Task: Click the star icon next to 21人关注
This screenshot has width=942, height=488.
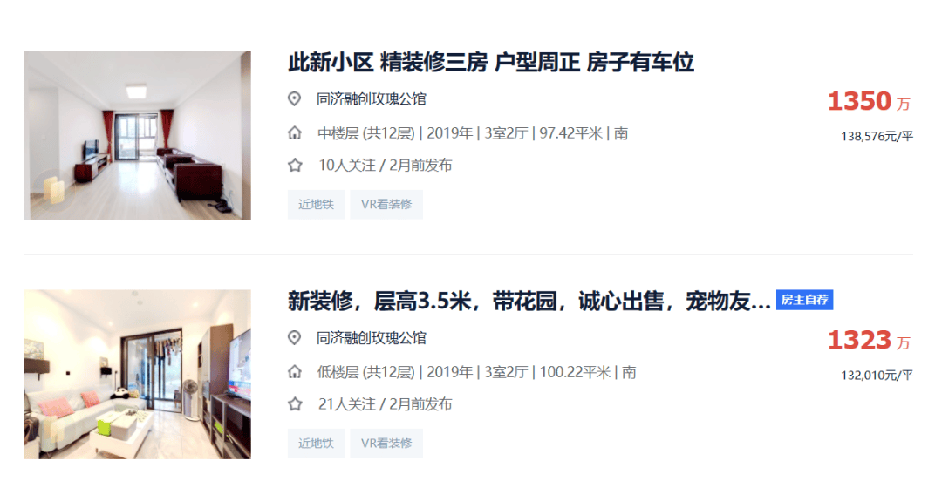Action: [x=295, y=404]
